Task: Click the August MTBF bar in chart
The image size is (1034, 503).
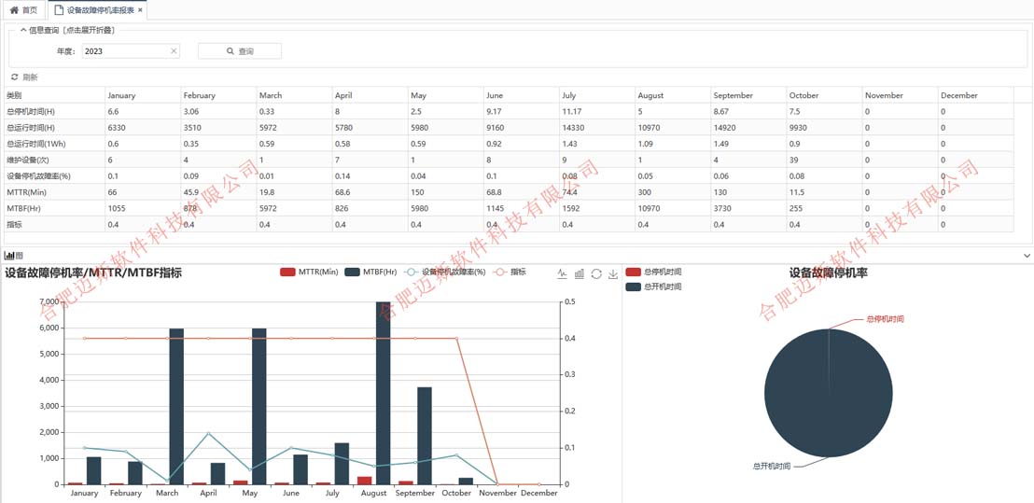Action: coord(383,392)
